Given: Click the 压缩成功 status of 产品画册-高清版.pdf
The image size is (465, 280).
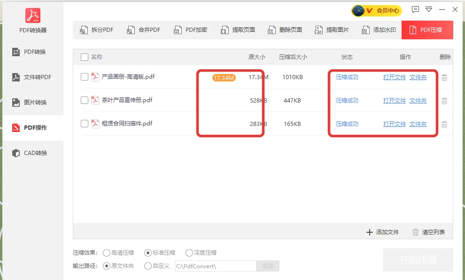Looking at the screenshot, I should click(x=347, y=77).
